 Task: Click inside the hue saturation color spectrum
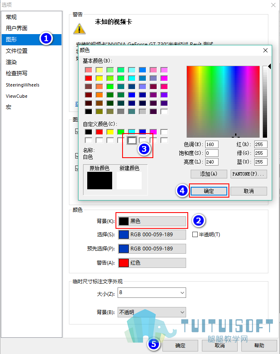pos(223,101)
